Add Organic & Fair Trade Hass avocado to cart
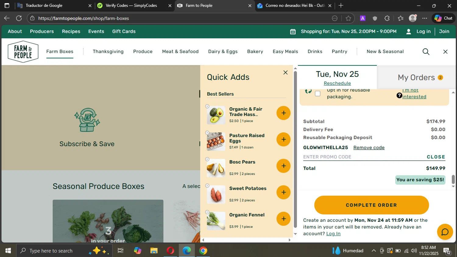The image size is (457, 257). 283,113
